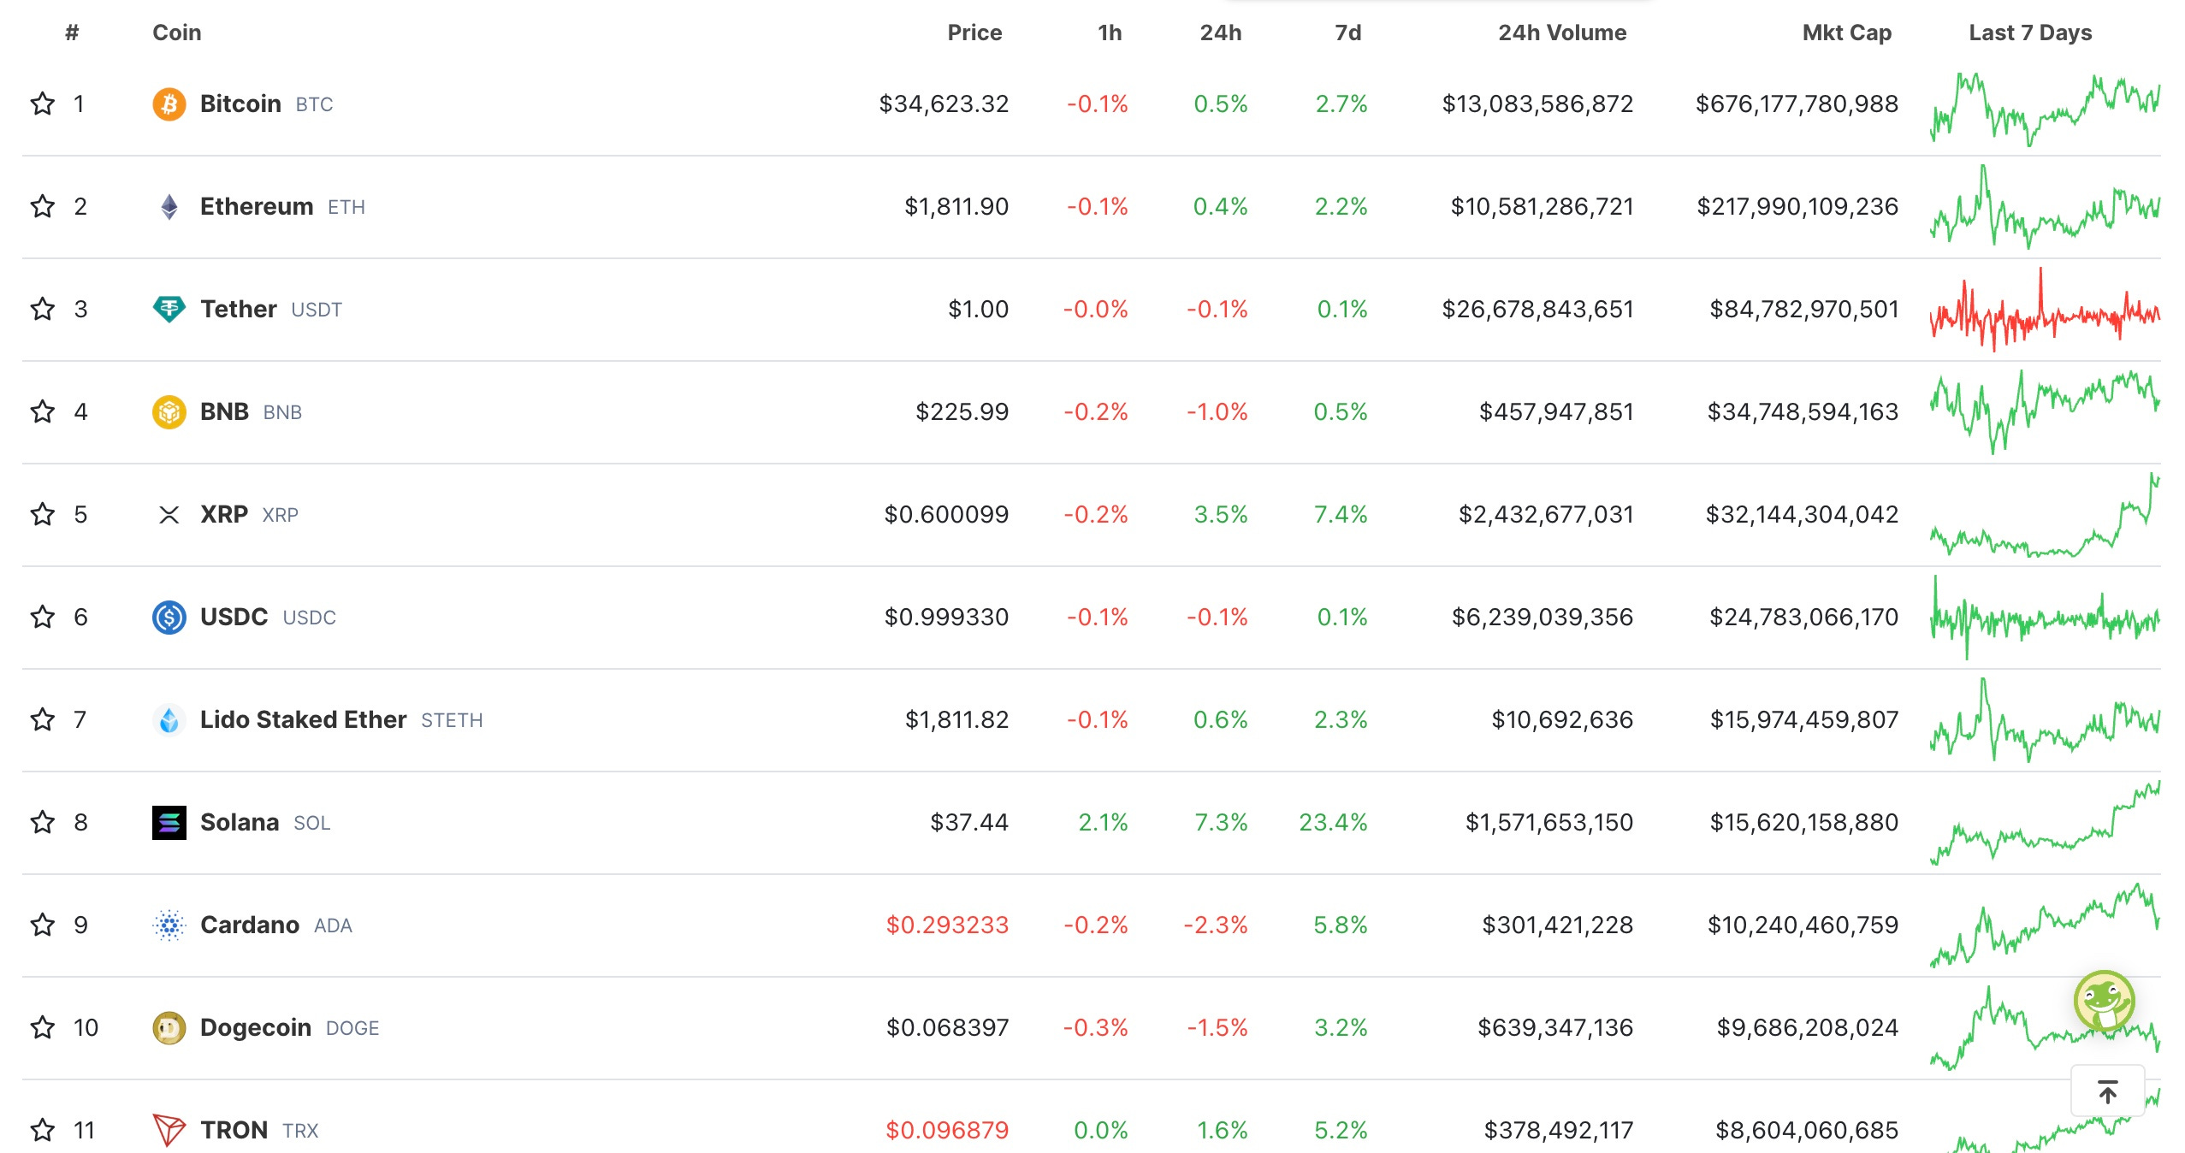Click the USDC logo icon
Image resolution: width=2185 pixels, height=1153 pixels.
(x=169, y=618)
